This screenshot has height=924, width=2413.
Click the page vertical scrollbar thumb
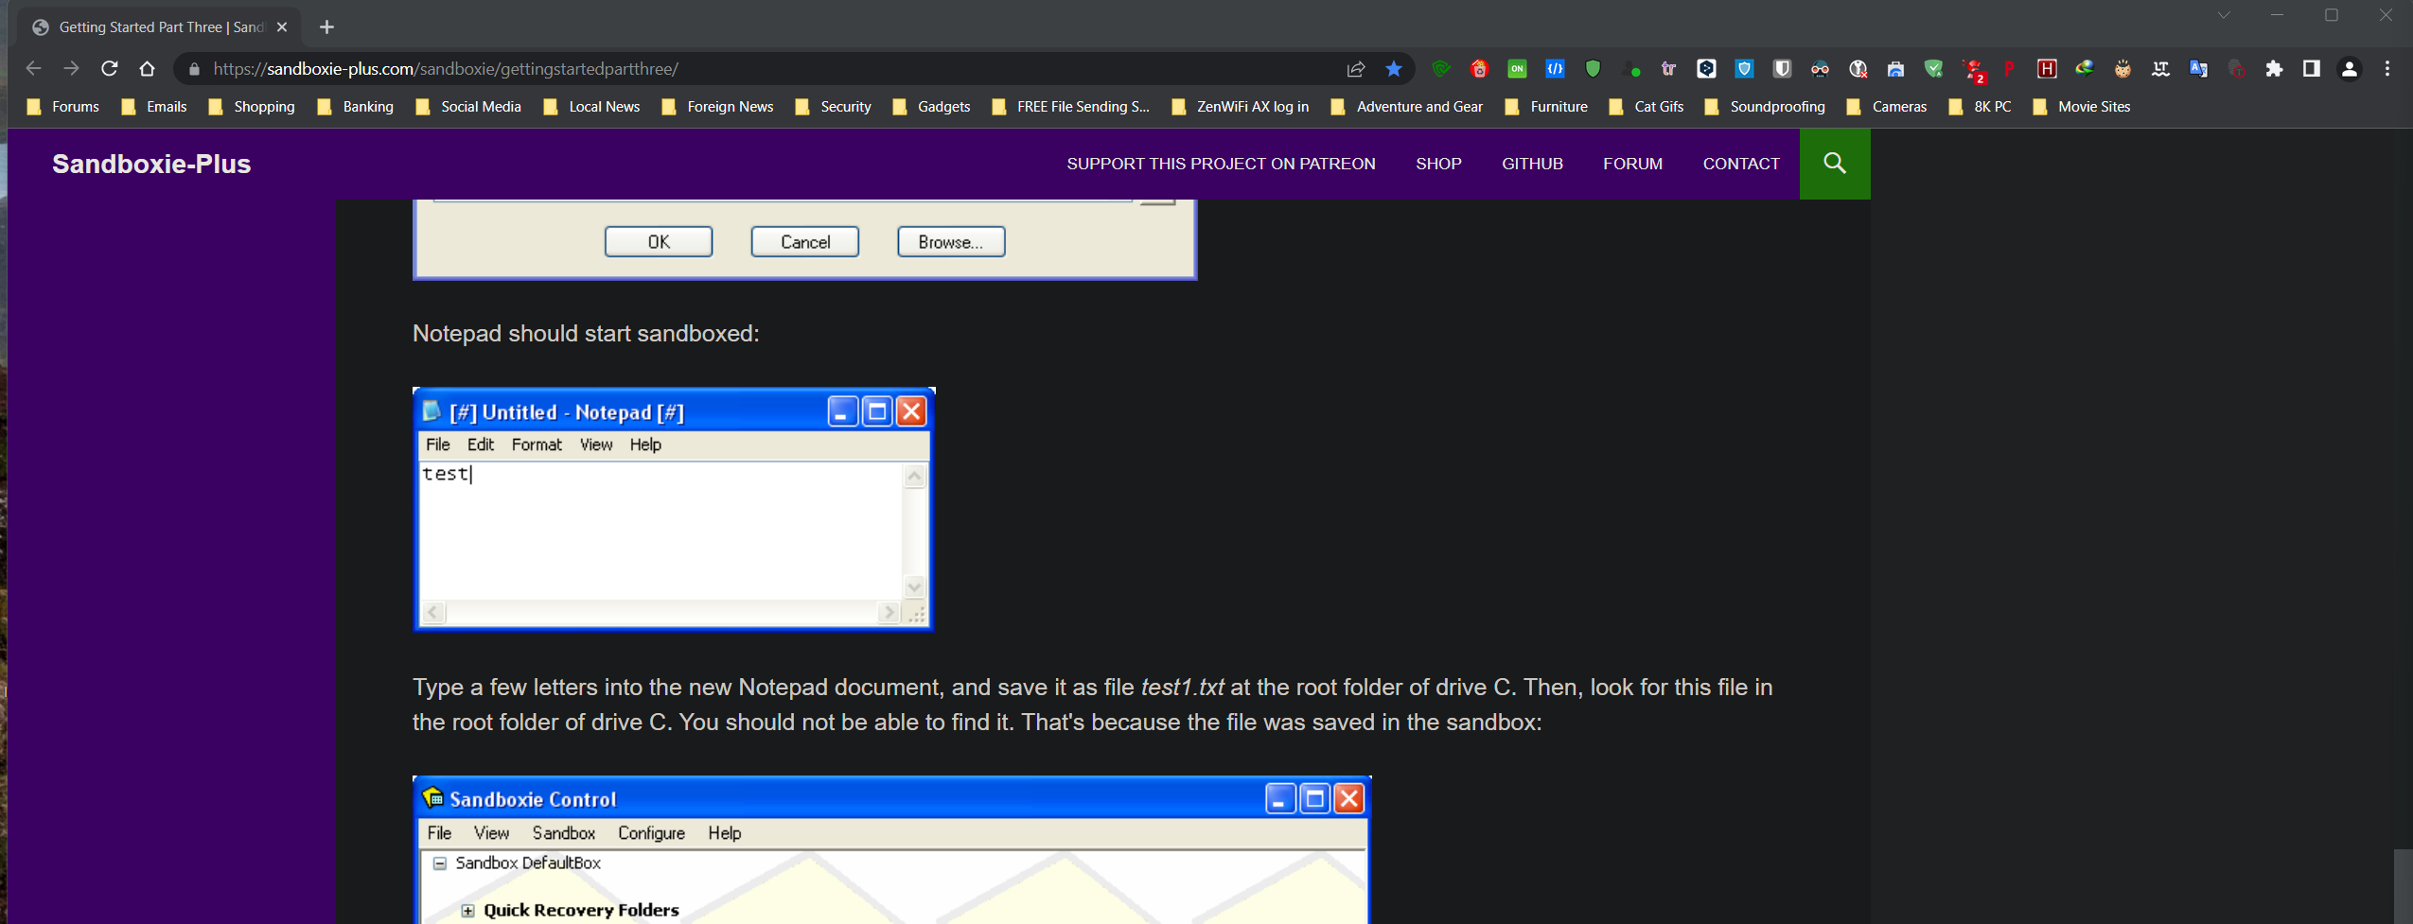point(2404,886)
